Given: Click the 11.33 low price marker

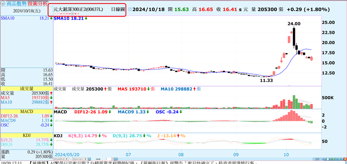Looking at the screenshot, I should (x=266, y=81).
